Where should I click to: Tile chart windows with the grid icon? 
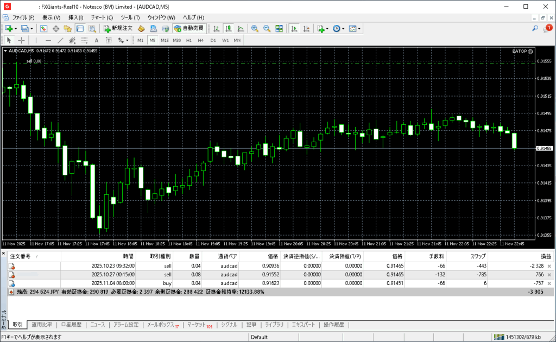point(279,28)
